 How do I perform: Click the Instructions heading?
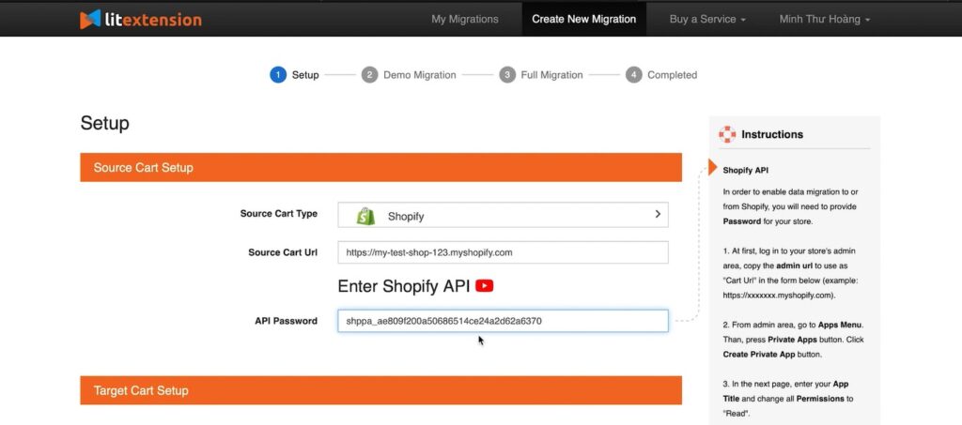[x=772, y=134]
